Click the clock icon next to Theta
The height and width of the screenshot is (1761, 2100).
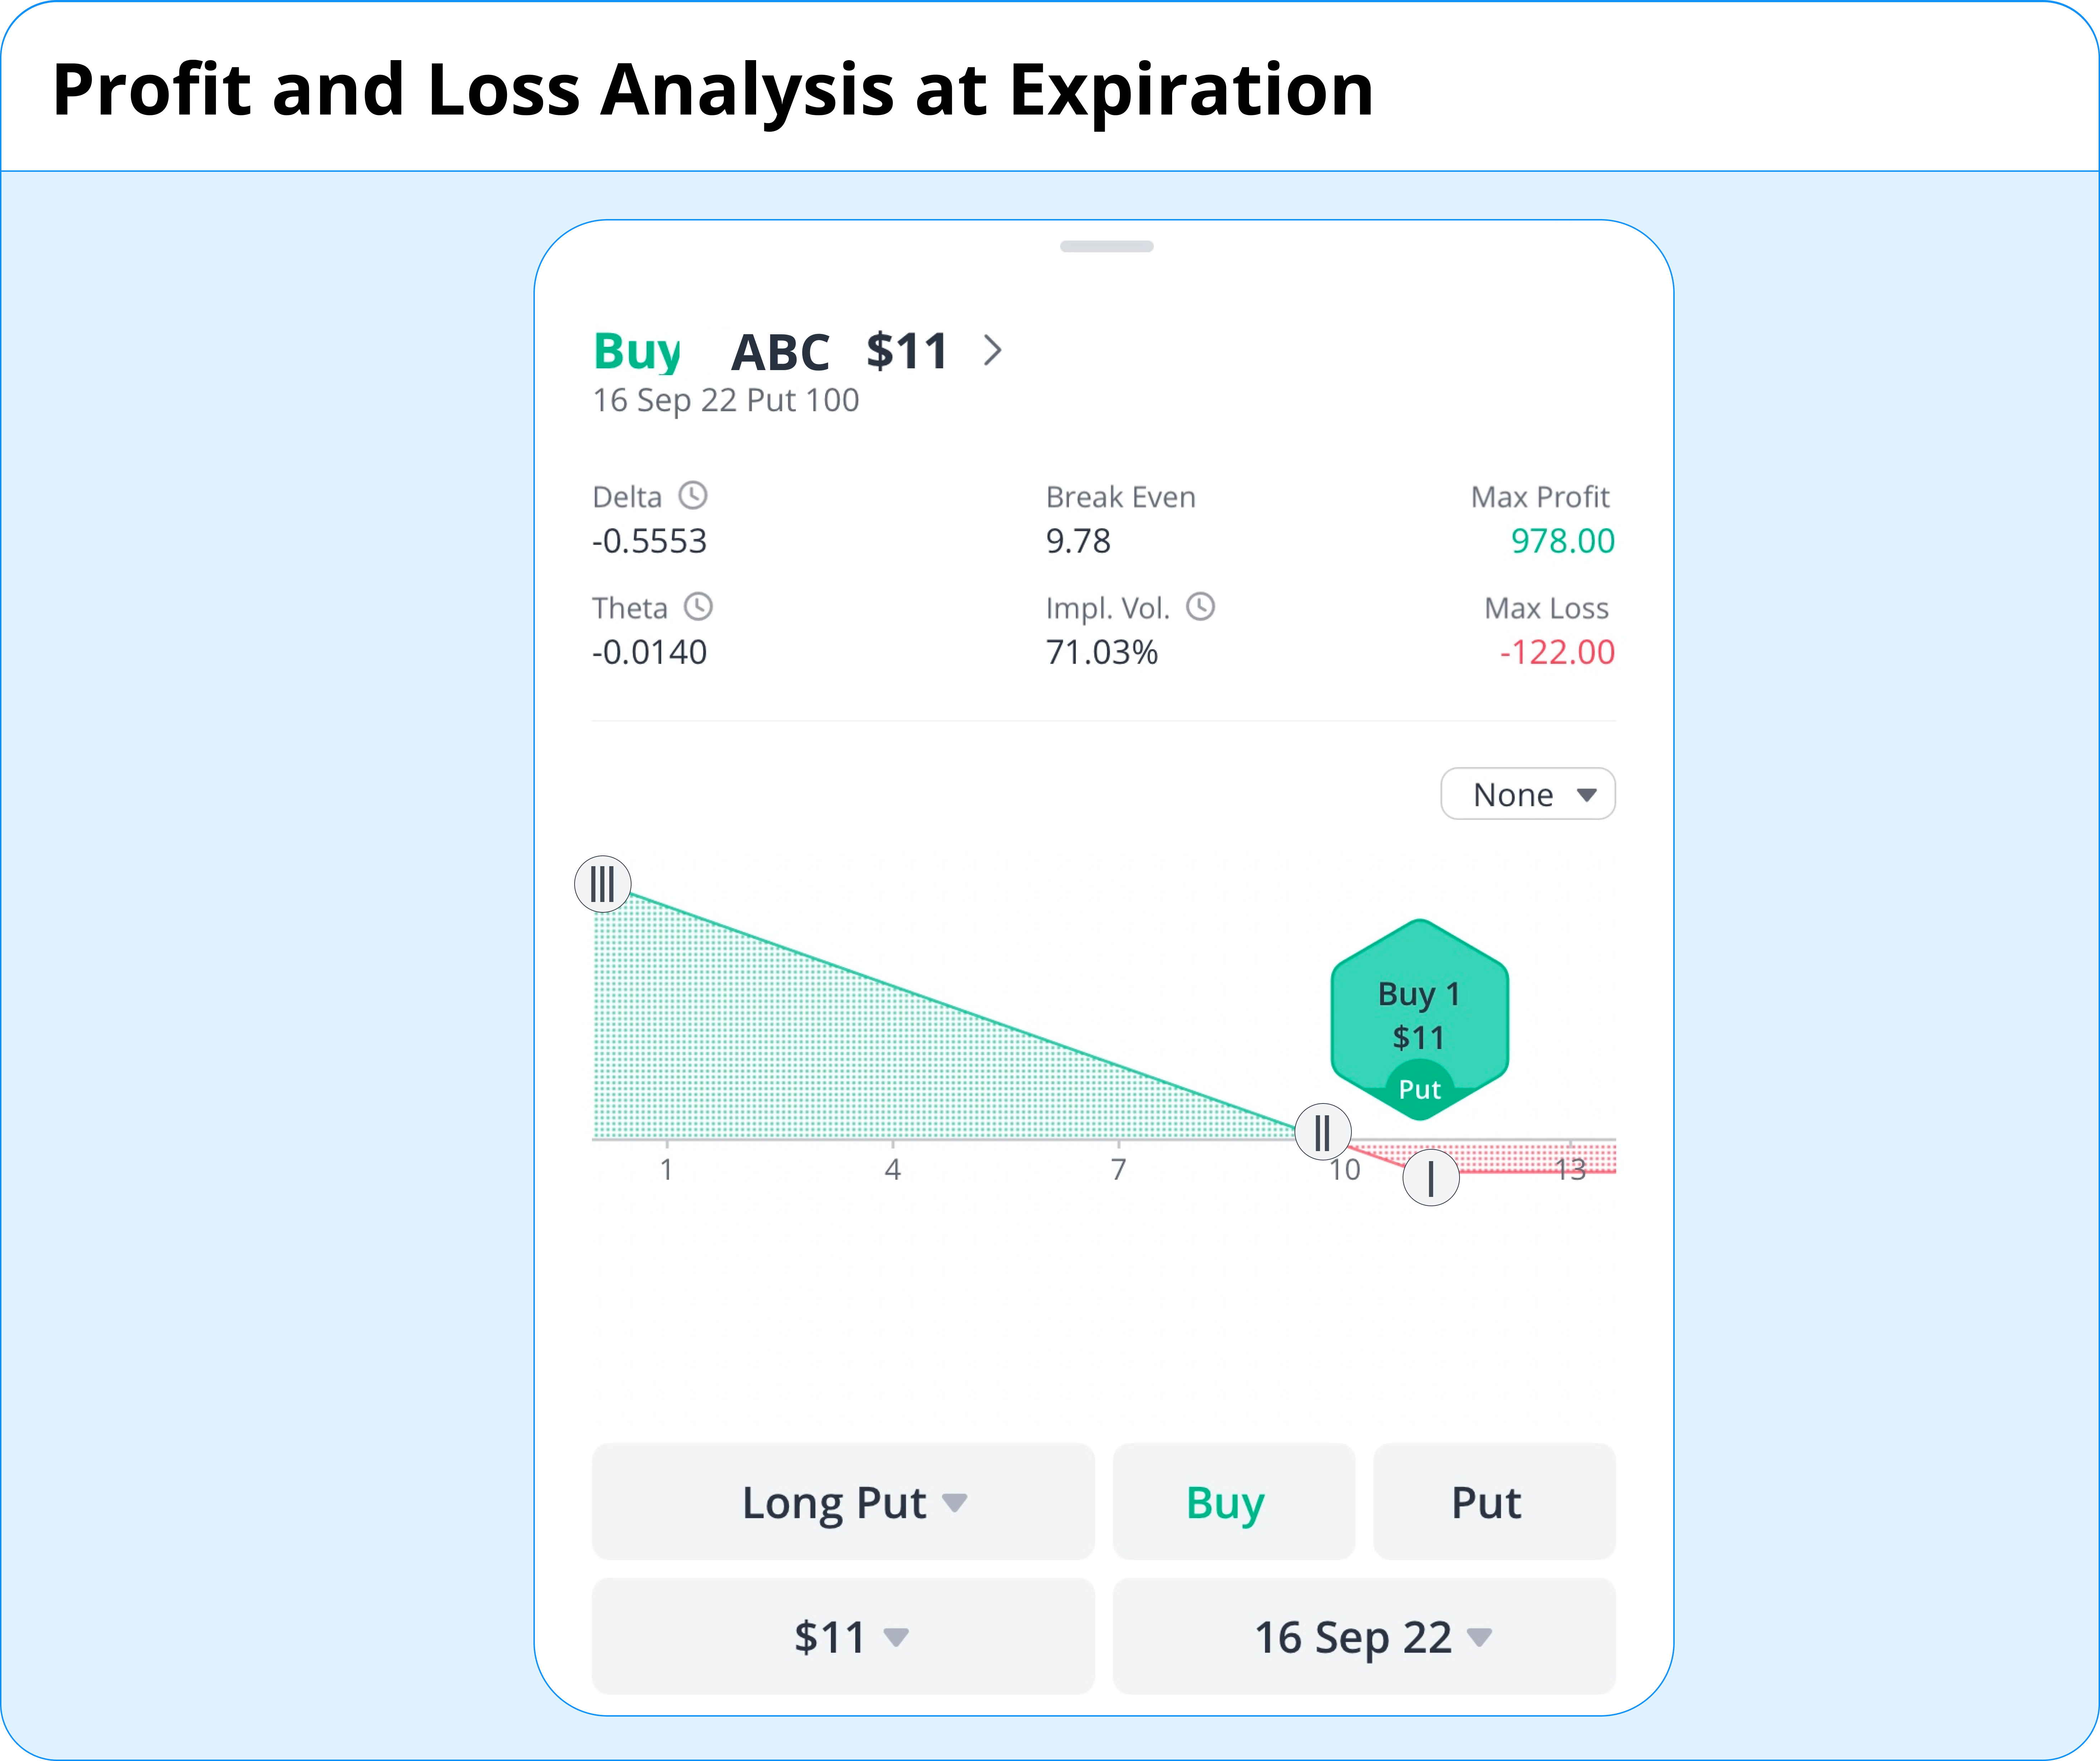point(698,607)
